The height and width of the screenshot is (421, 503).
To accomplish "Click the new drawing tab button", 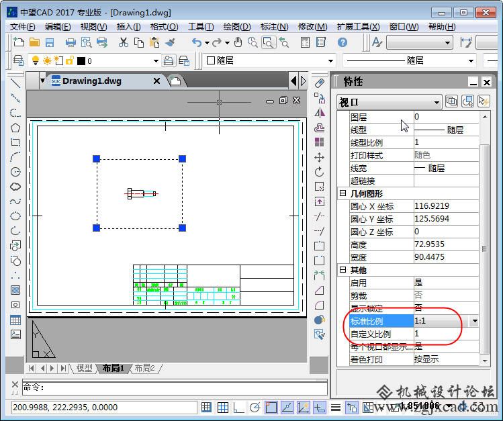I will click(x=175, y=81).
